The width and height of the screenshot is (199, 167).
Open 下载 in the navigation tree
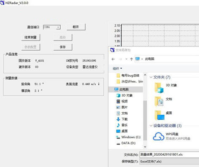point(122,119)
